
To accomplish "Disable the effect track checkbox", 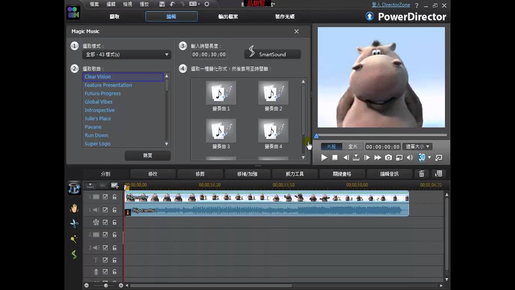I will tap(105, 222).
